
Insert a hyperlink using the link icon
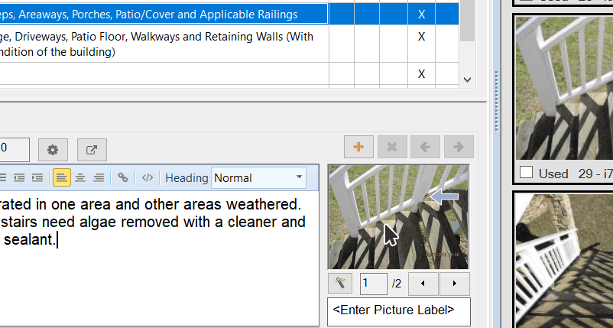[122, 177]
